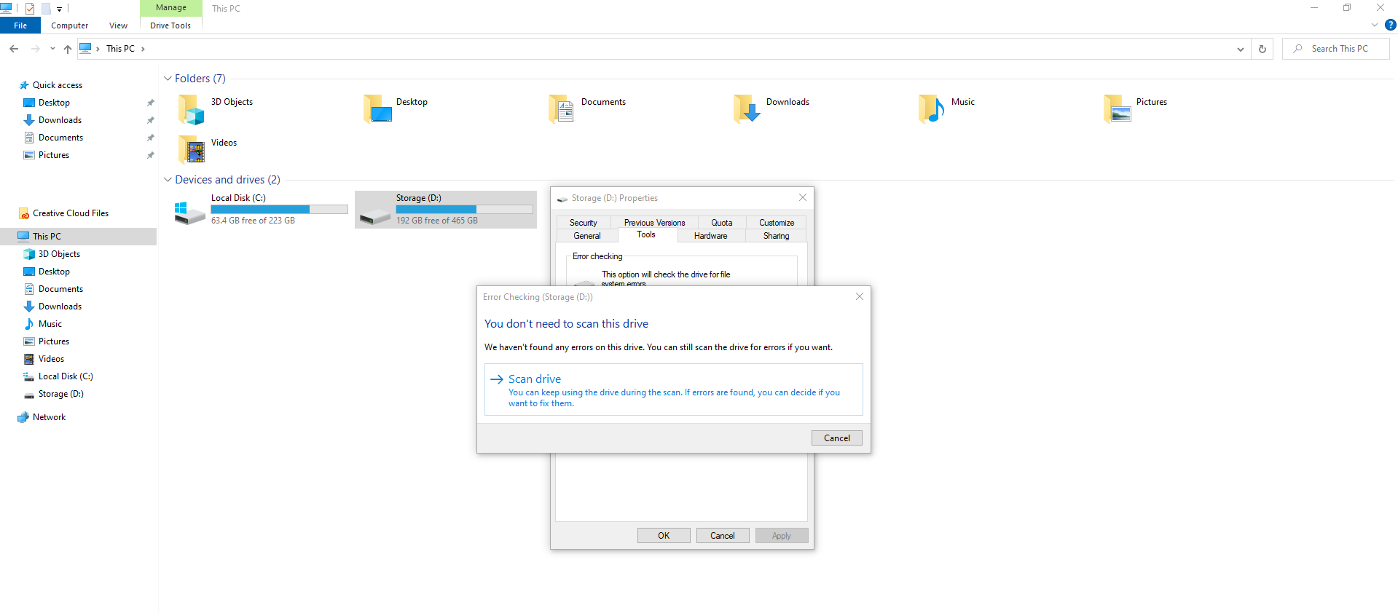Click OK in Storage (D:) Properties

coord(664,536)
